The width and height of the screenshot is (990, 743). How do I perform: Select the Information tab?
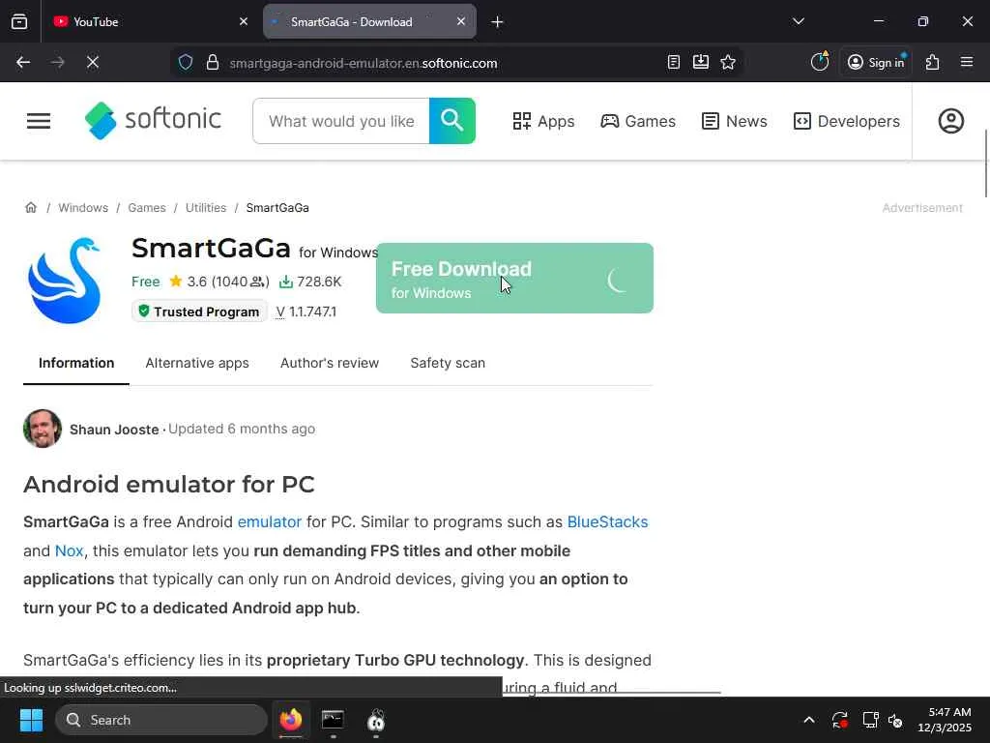click(76, 364)
